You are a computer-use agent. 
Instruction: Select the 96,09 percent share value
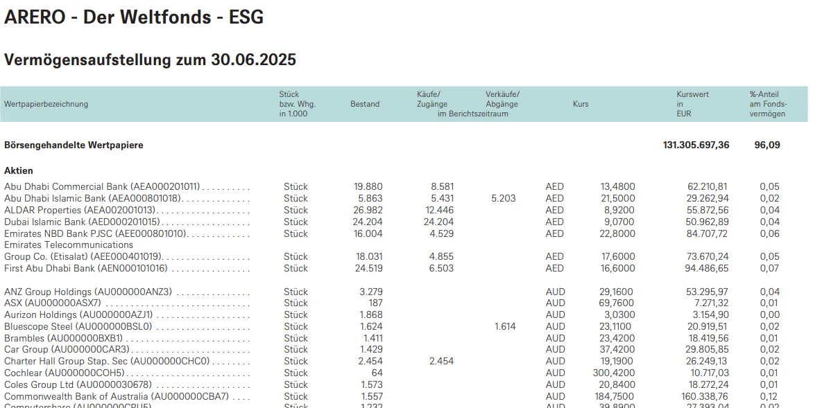767,145
